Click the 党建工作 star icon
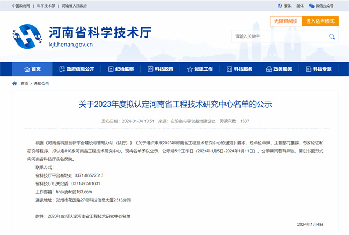The height and width of the screenshot is (235, 349). click(x=190, y=69)
